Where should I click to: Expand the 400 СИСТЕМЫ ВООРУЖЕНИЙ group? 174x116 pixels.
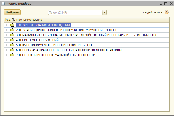tap(7, 40)
